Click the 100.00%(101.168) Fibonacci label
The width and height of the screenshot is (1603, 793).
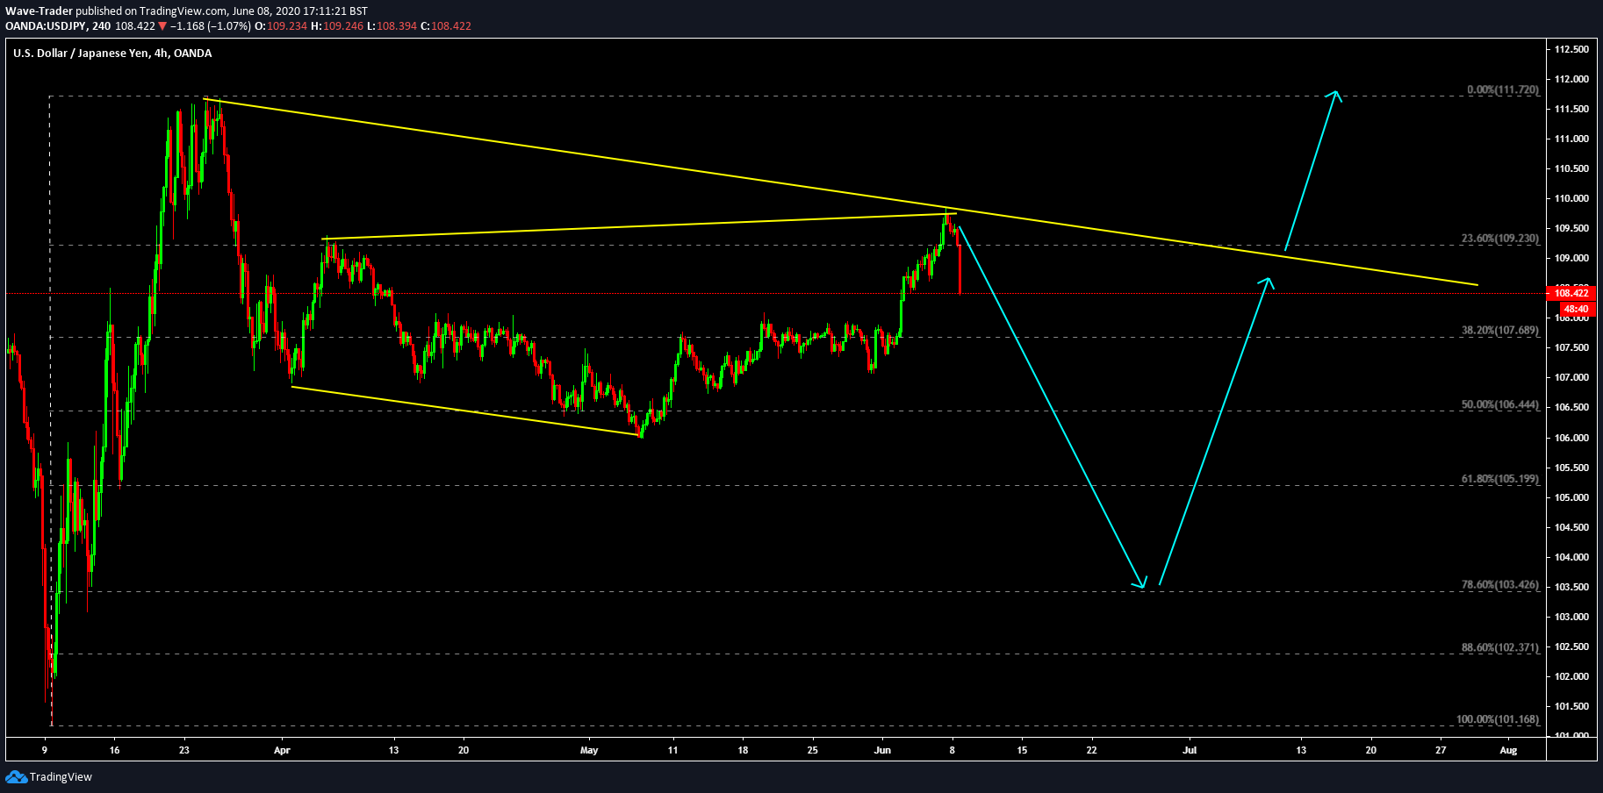click(1497, 720)
